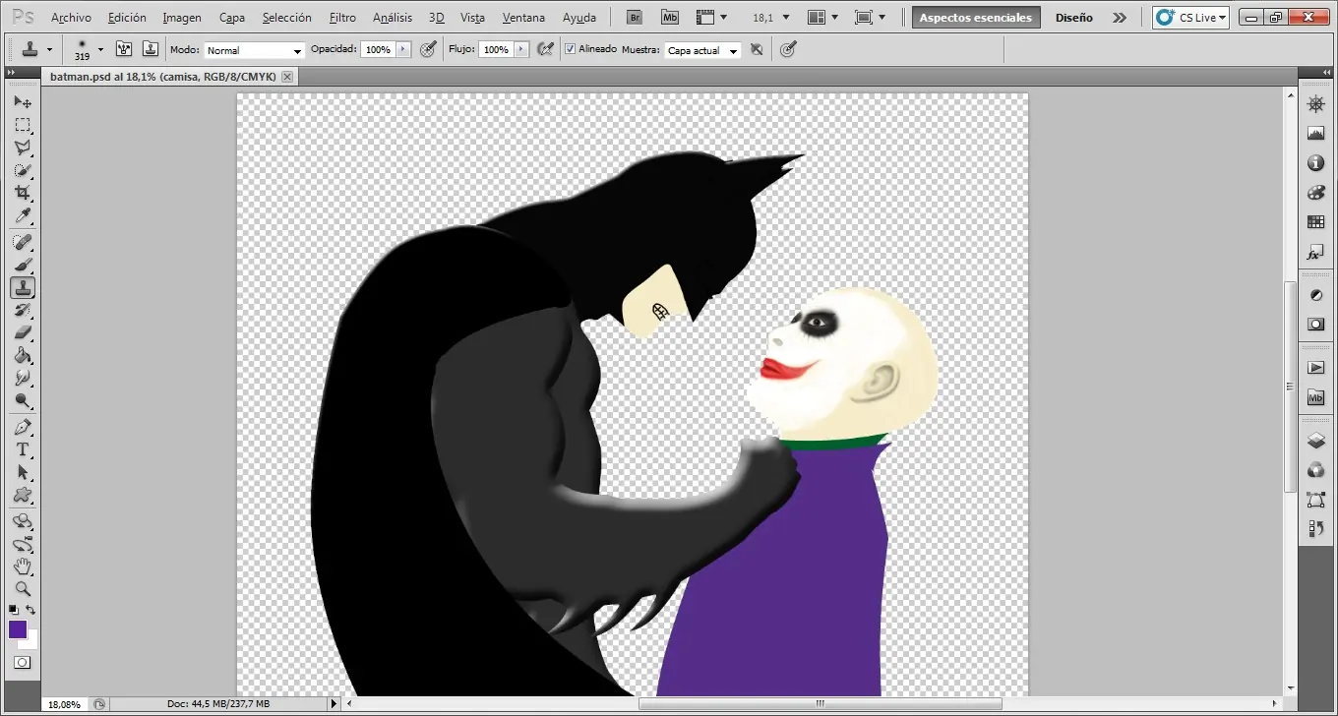Click the zoom percentage field in status bar

coord(63,703)
